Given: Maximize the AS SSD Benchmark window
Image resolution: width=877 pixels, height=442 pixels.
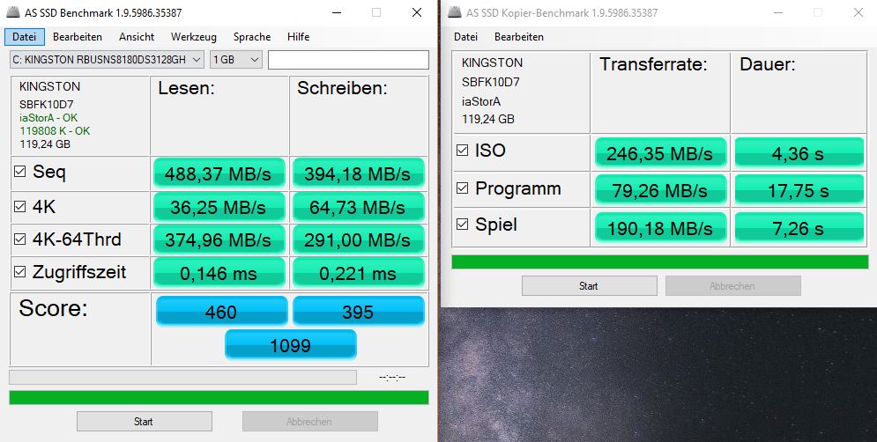Looking at the screenshot, I should tap(376, 12).
